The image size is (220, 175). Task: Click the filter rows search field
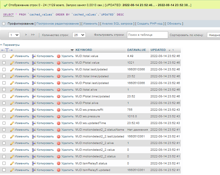(x=147, y=35)
